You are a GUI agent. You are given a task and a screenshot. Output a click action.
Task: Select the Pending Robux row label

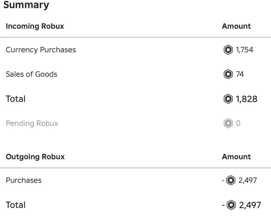pos(32,123)
